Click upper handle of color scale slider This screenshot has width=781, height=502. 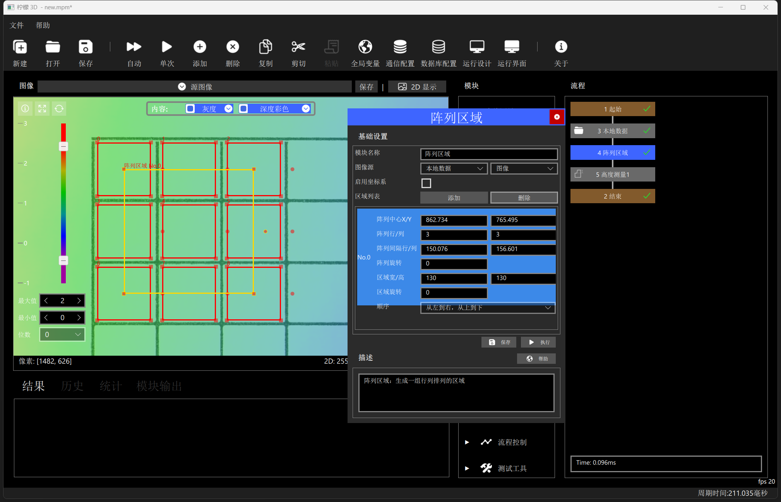[63, 146]
